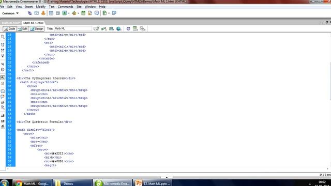This screenshot has width=331, height=186.
Task: Indent Code in coding toolbar
Action: (x=3, y=116)
